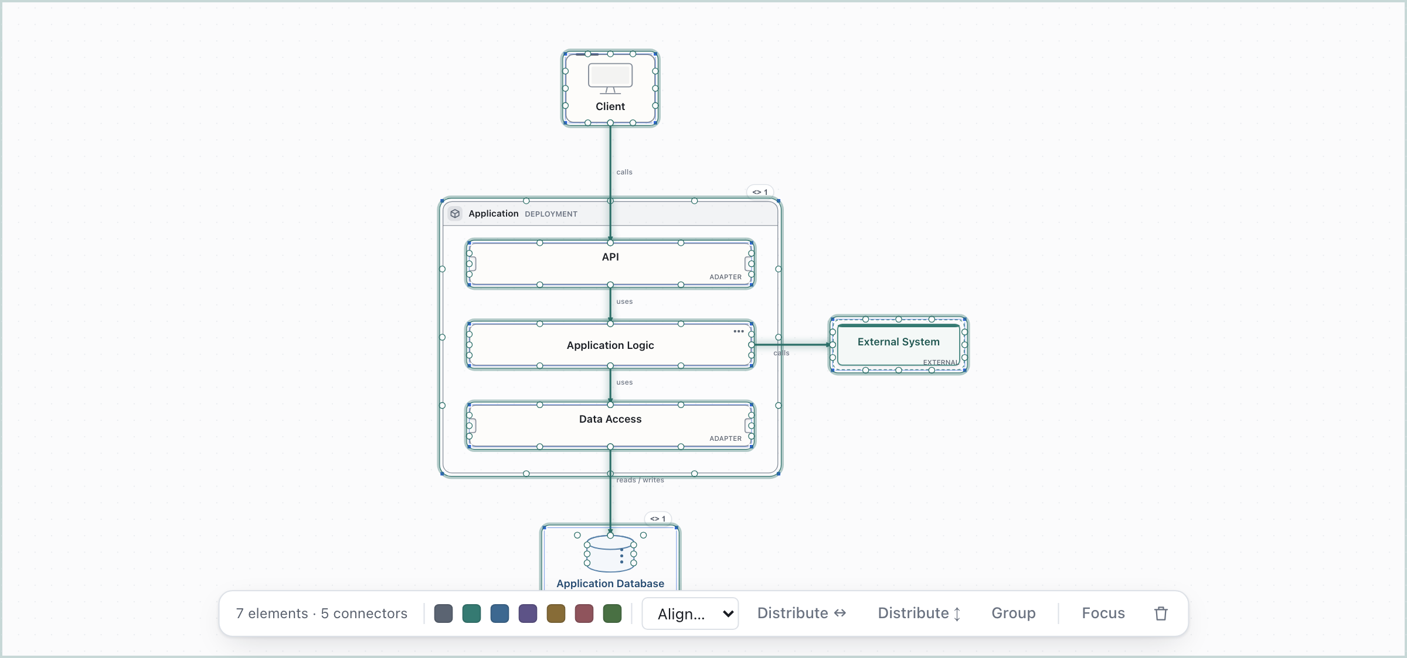1407x658 pixels.
Task: Click the 'uses' label below API
Action: 624,301
